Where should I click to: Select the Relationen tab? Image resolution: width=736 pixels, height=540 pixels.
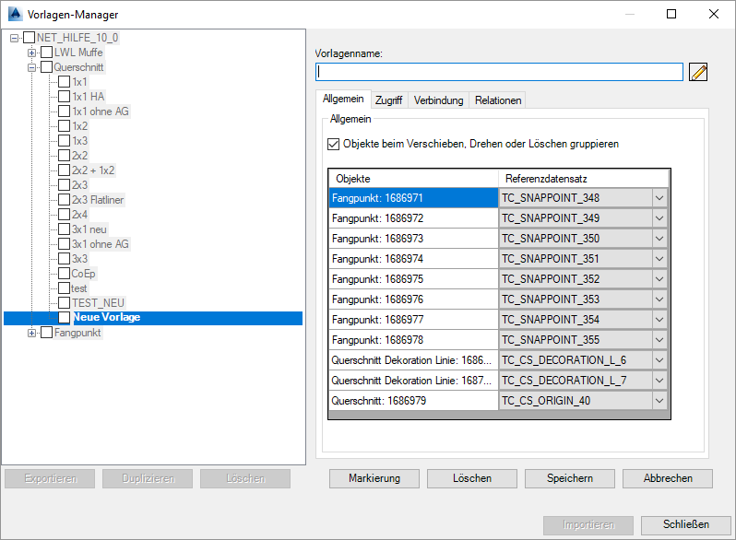click(498, 100)
